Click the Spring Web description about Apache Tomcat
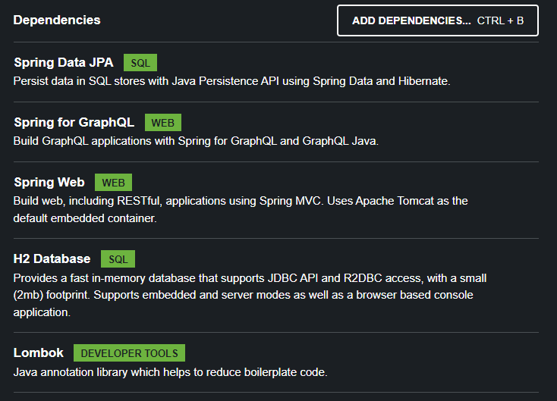 (241, 209)
